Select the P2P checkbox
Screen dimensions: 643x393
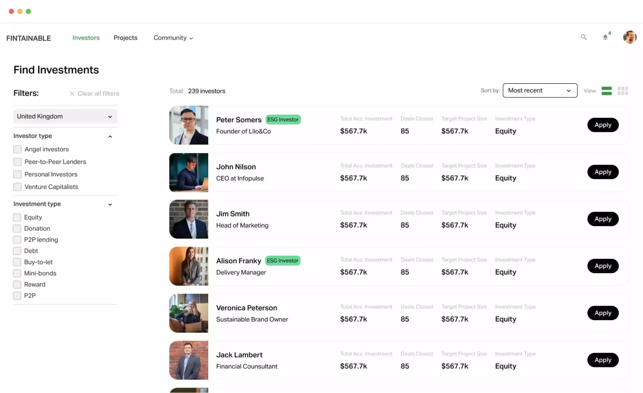[x=17, y=296]
